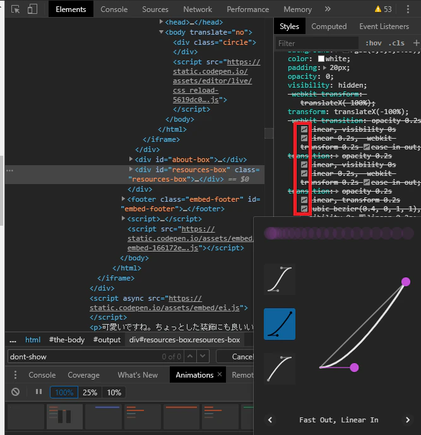Expand the head element node
The width and height of the screenshot is (421, 435).
(161, 21)
